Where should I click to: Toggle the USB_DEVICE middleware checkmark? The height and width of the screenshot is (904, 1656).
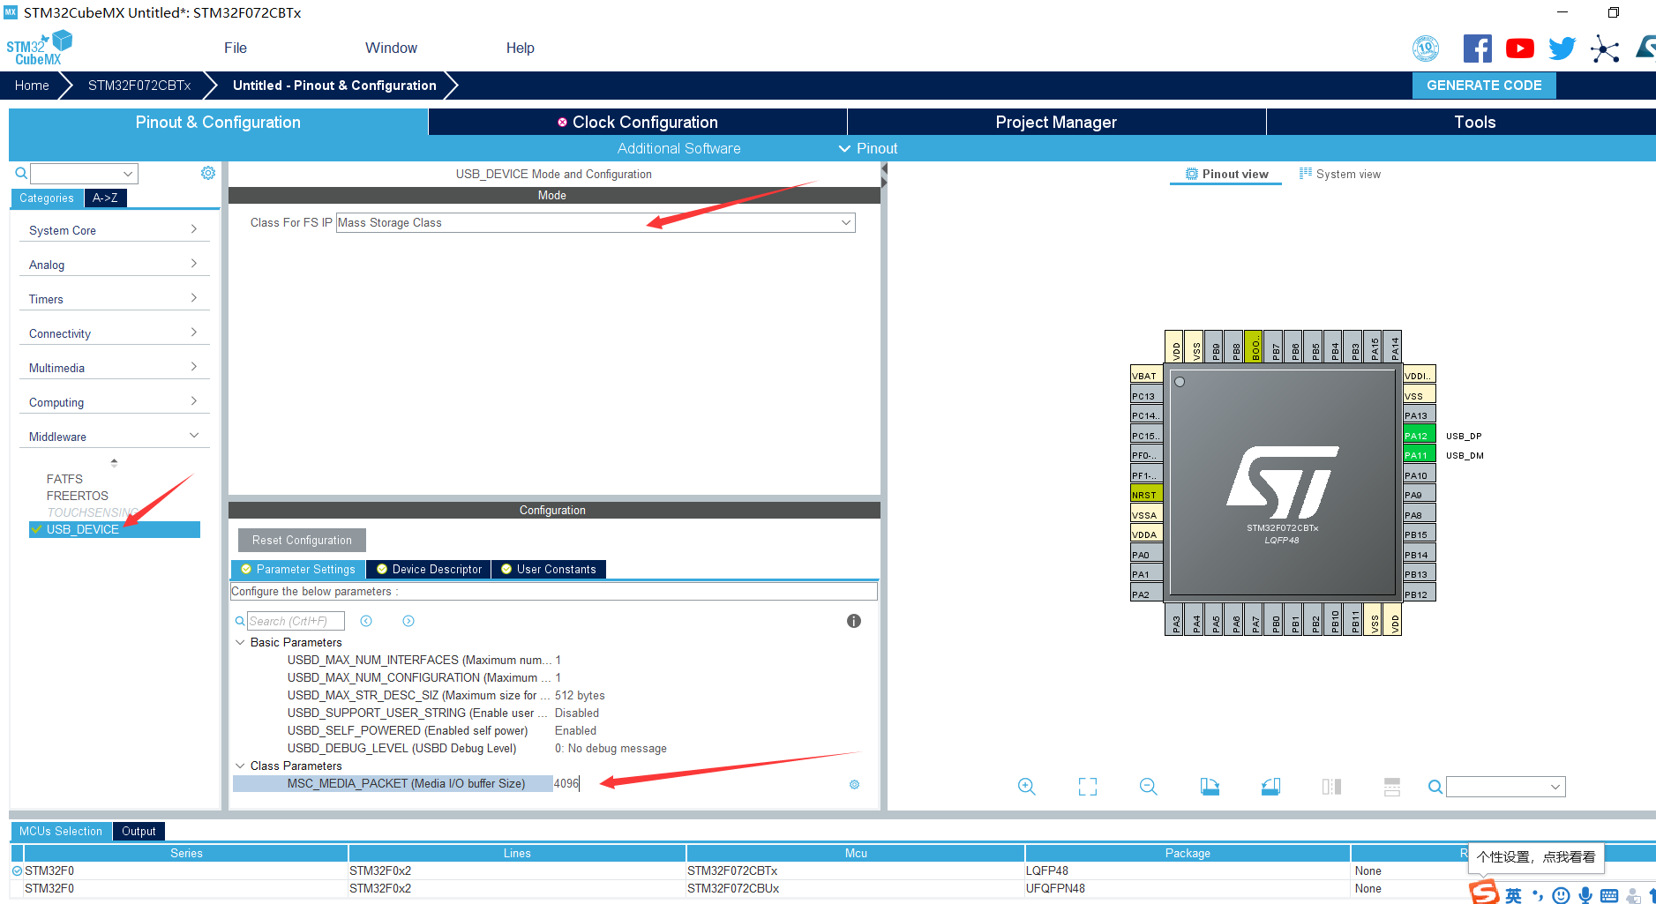pyautogui.click(x=37, y=529)
